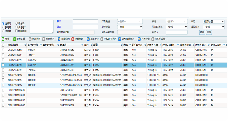Screen dimensions: 228x121
Task: Click the 物流标签 logistics label icon
Action: click(44, 39)
